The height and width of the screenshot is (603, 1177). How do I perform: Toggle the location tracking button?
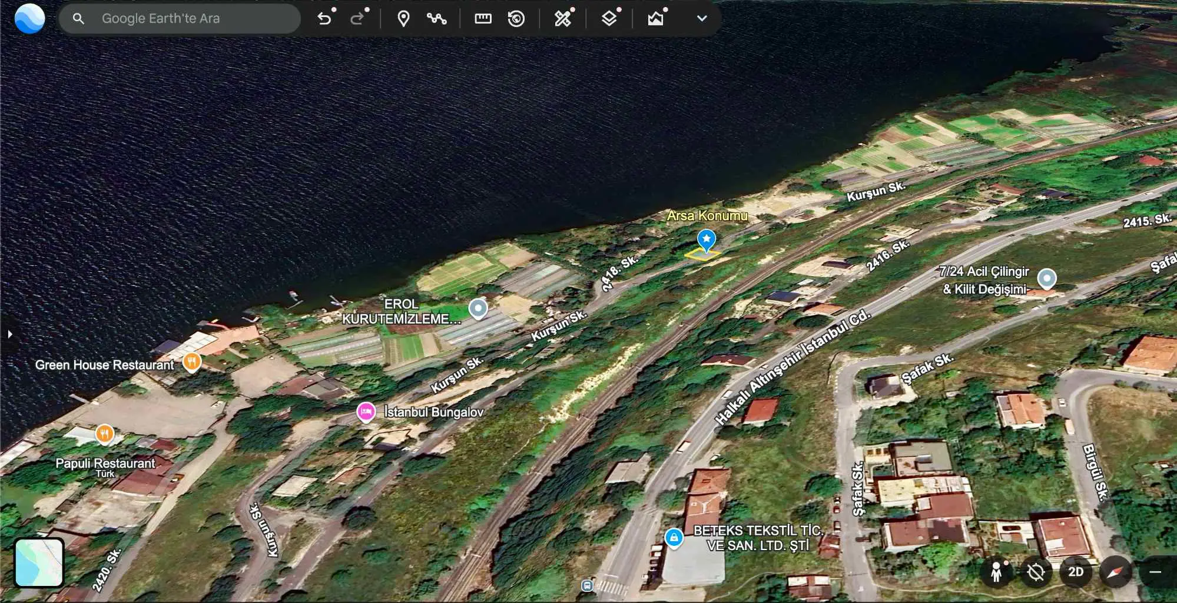click(x=1036, y=572)
